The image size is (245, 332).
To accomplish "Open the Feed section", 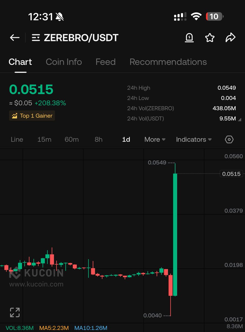I will [105, 62].
